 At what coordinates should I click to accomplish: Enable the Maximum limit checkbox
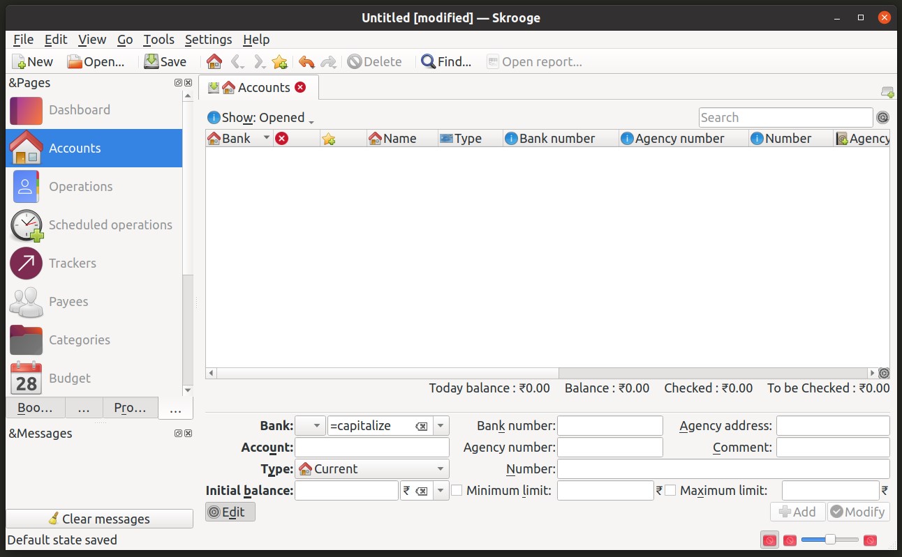pos(670,490)
